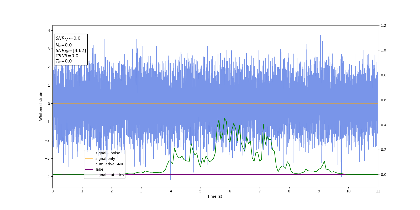This screenshot has height=210, width=420.
Task: Click the 'Time (s)' x-axis label
Action: (215, 196)
